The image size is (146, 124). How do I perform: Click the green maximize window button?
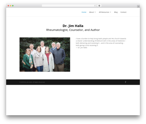[x=13, y=6]
